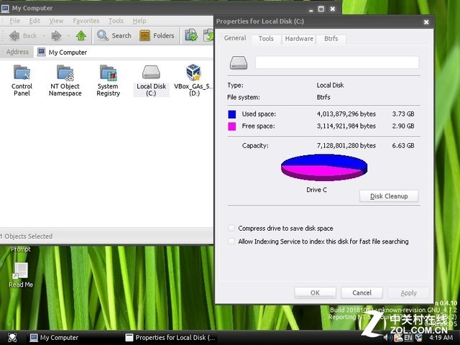The width and height of the screenshot is (460, 345).
Task: Open the Read Me desktop shortcut
Action: 21,275
